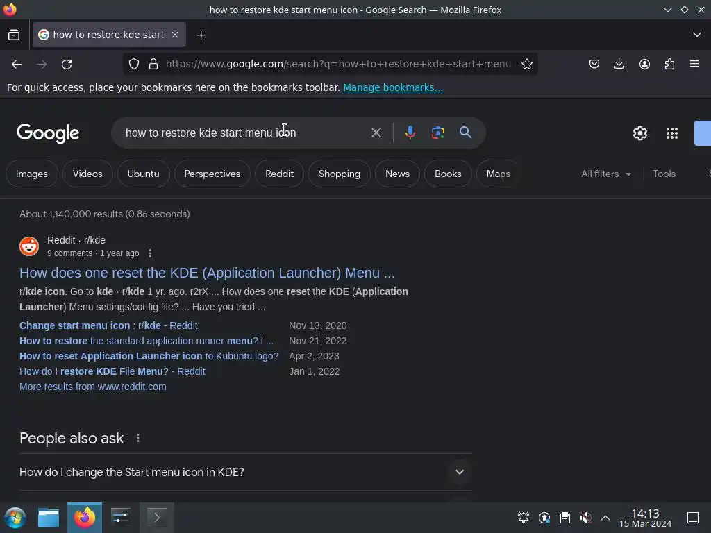Screen dimensions: 711x533
Task: Click the show desktop button
Action: point(693,518)
